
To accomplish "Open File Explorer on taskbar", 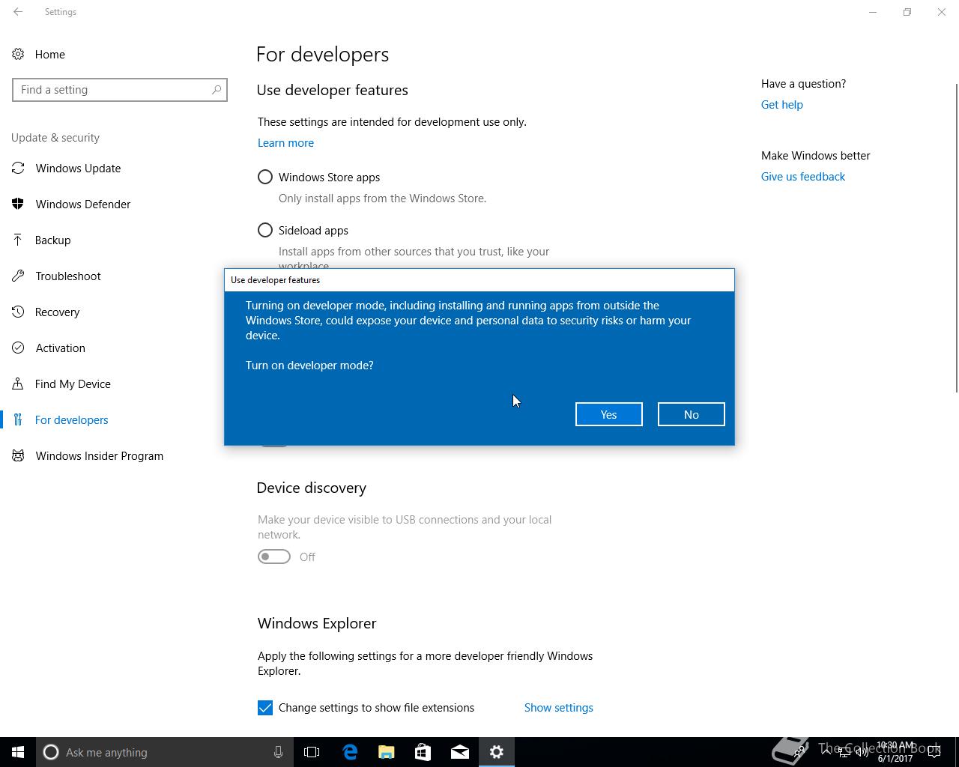I will pyautogui.click(x=387, y=752).
